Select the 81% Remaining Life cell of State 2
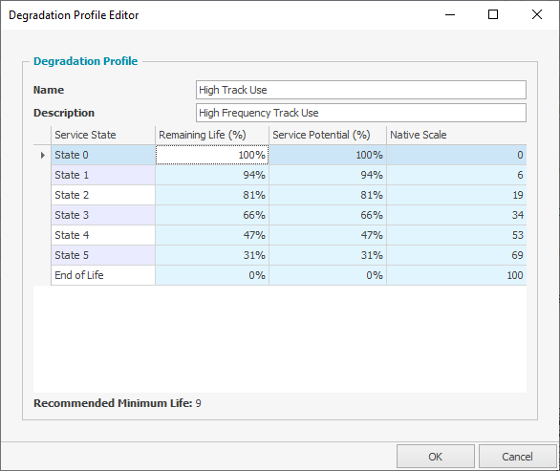Image resolution: width=560 pixels, height=471 pixels. [212, 195]
